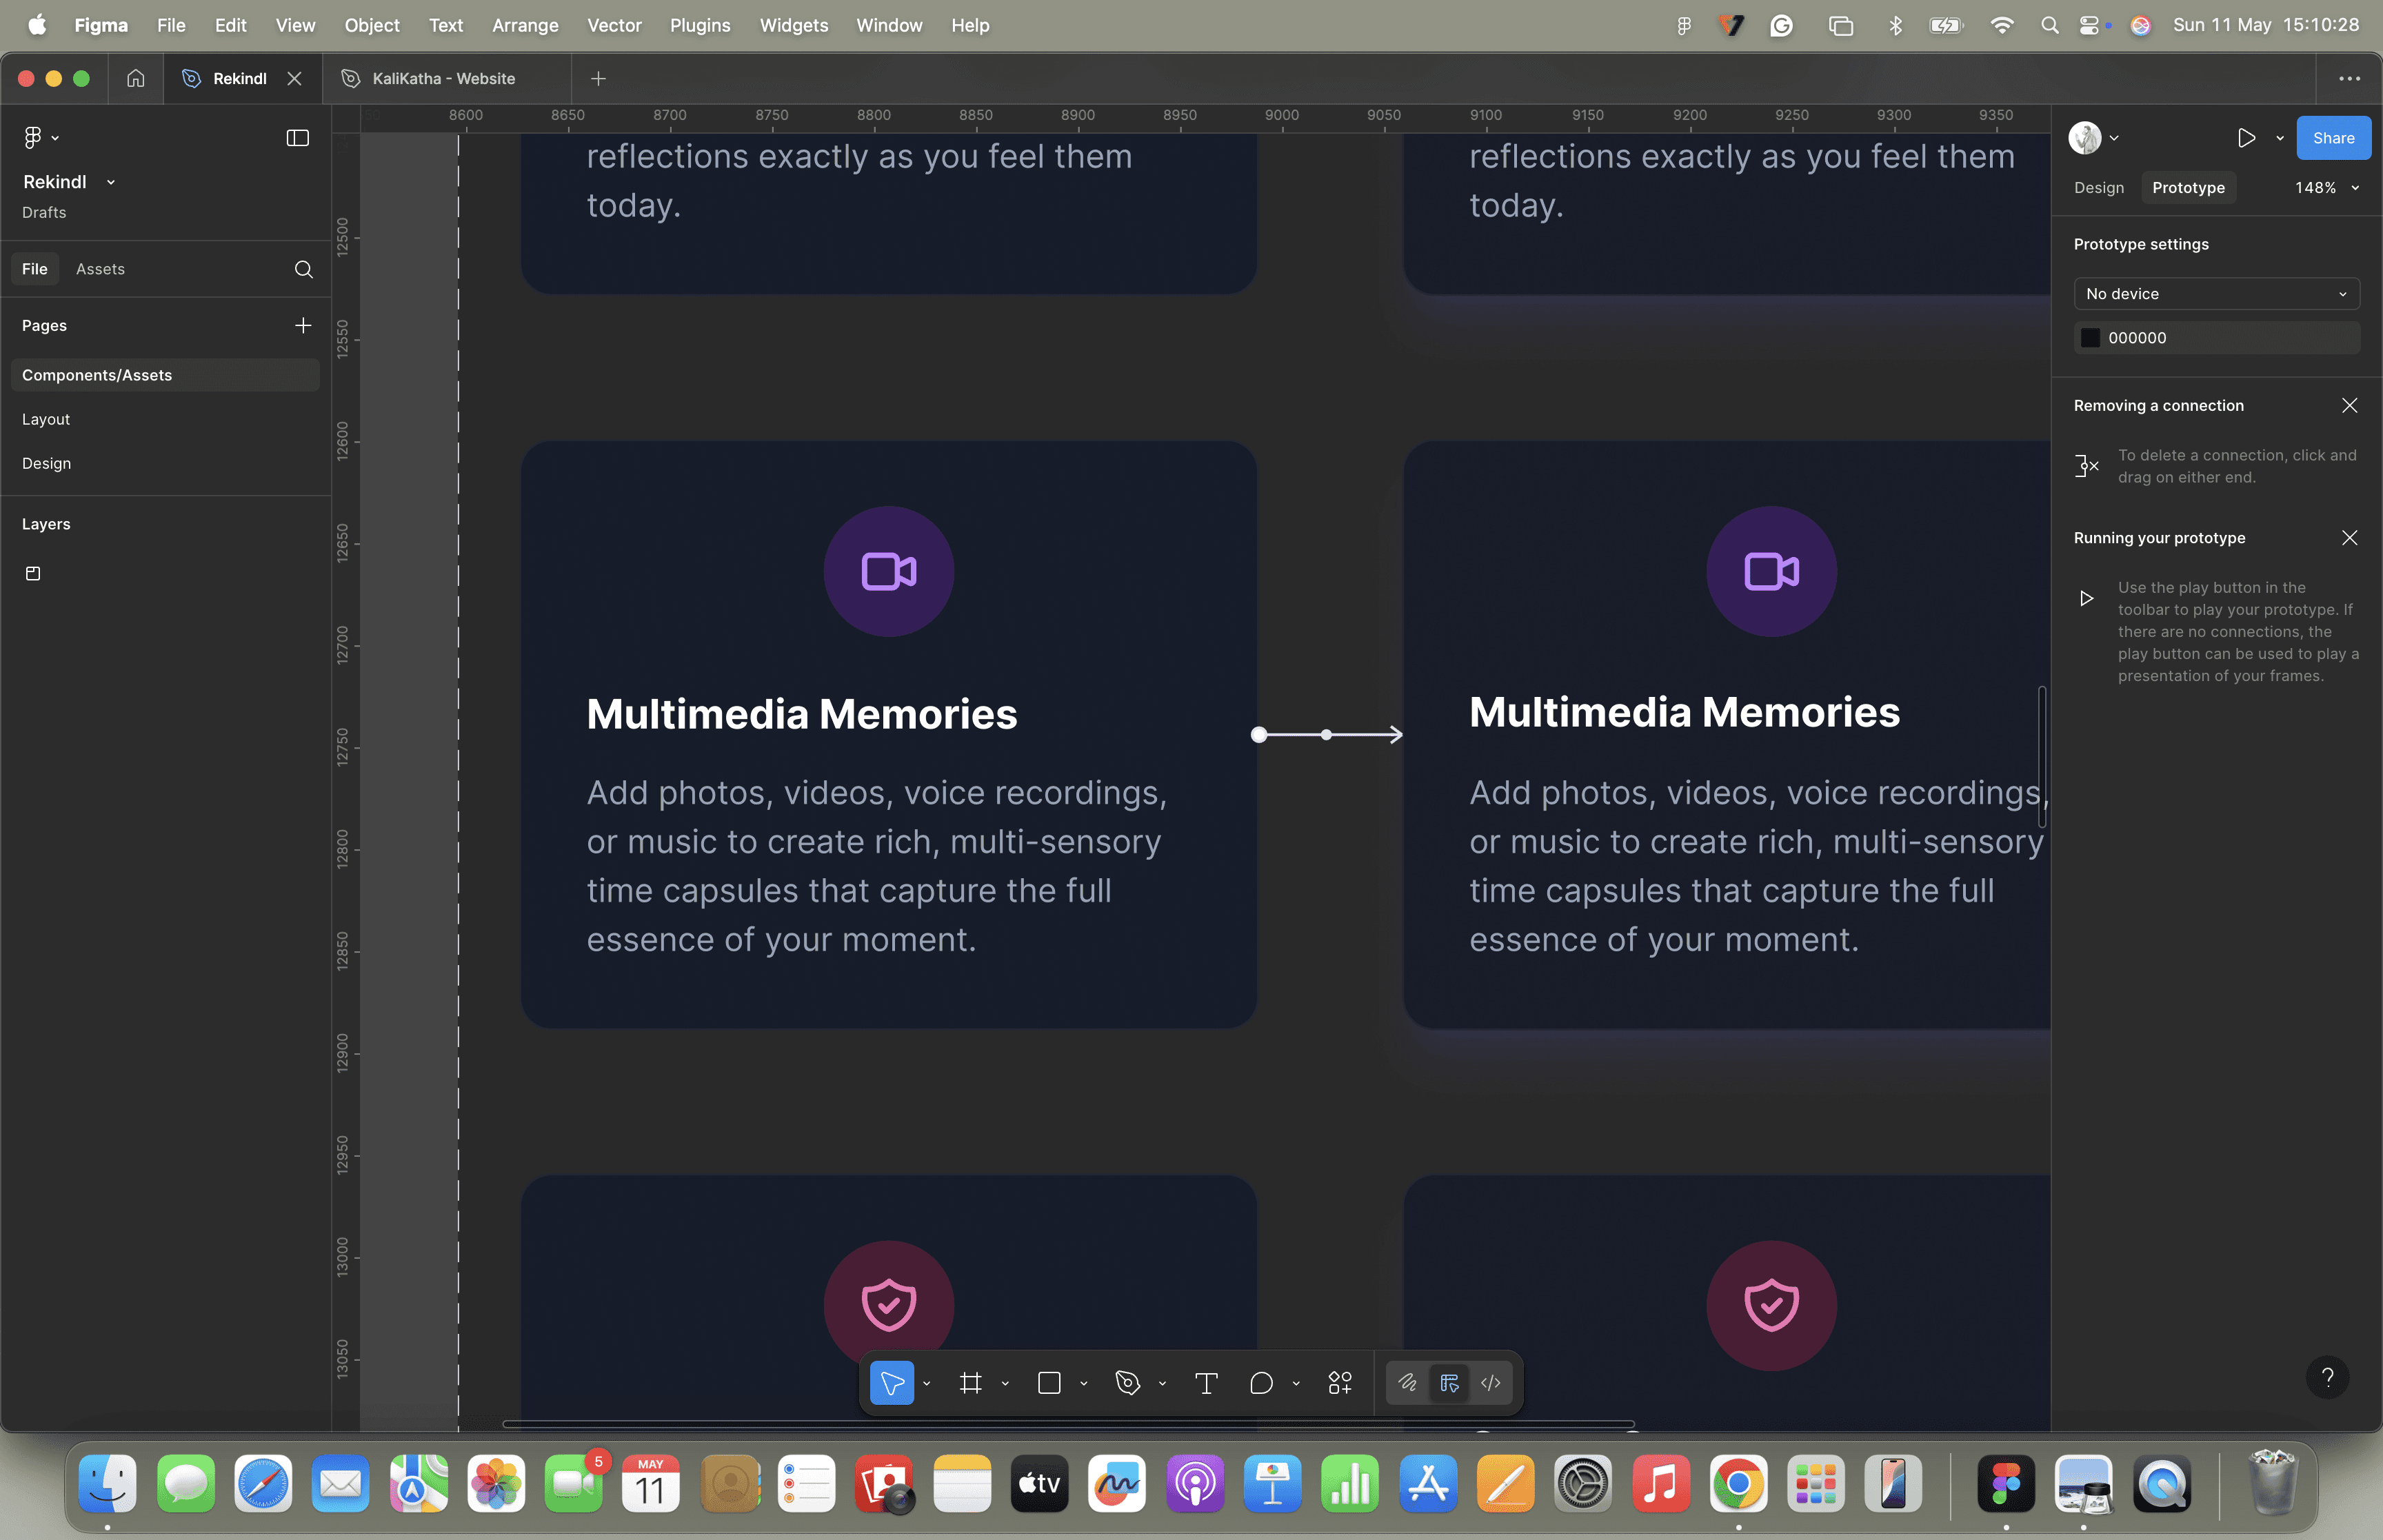This screenshot has height=1540, width=2383.
Task: Open the No device dropdown
Action: 2216,294
